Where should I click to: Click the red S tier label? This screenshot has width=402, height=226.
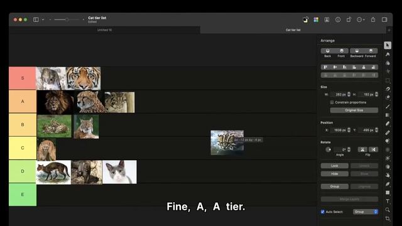pos(23,78)
